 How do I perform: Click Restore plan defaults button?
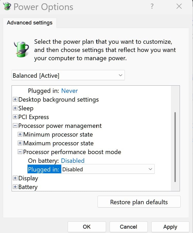(139, 202)
